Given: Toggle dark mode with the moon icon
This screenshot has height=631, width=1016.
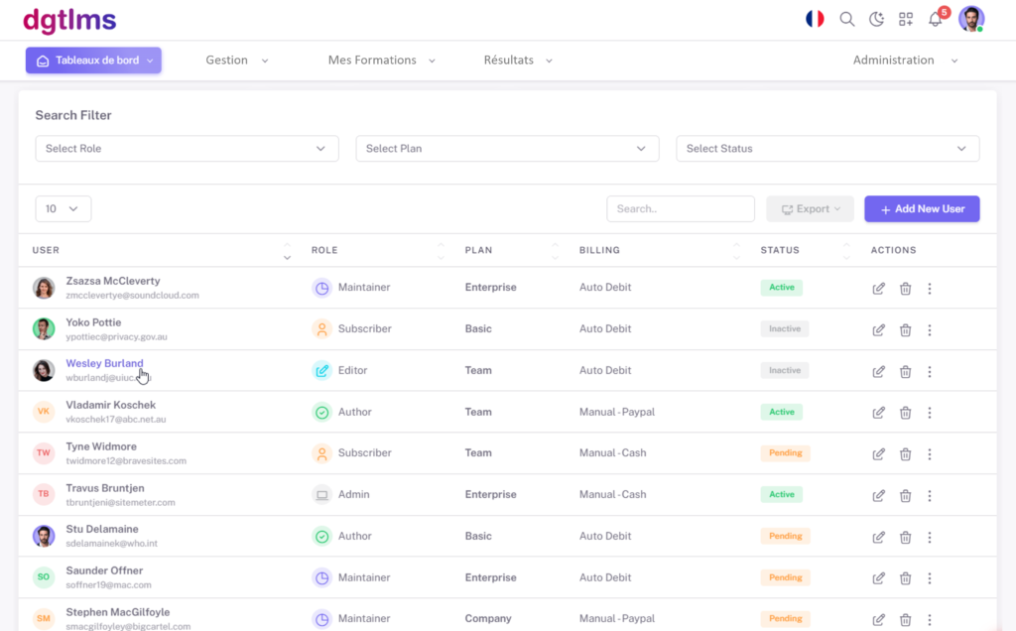Looking at the screenshot, I should [876, 19].
